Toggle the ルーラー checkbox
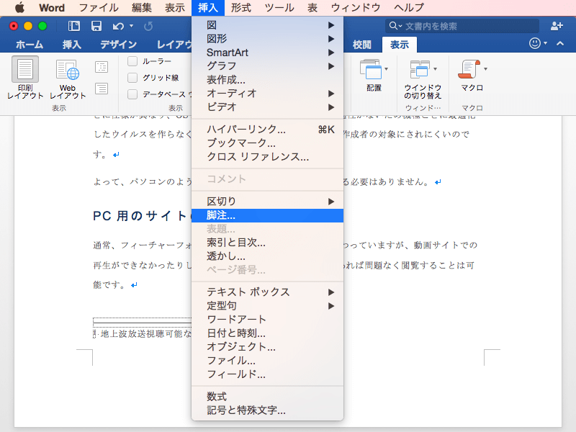Screen dimensions: 576x432 (x=132, y=61)
